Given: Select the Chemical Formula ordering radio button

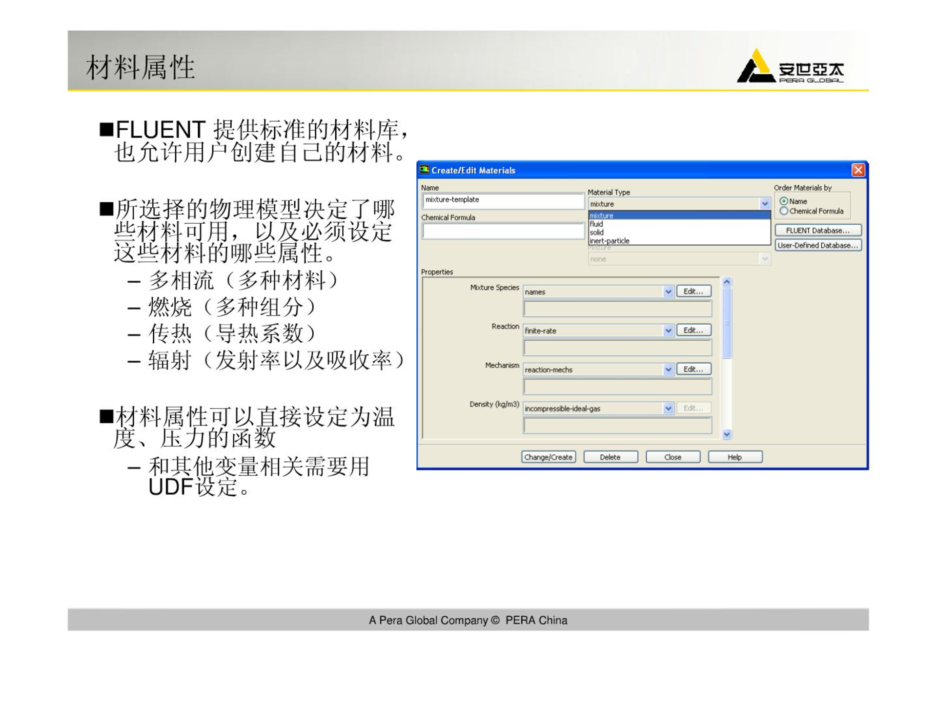Looking at the screenshot, I should (783, 211).
